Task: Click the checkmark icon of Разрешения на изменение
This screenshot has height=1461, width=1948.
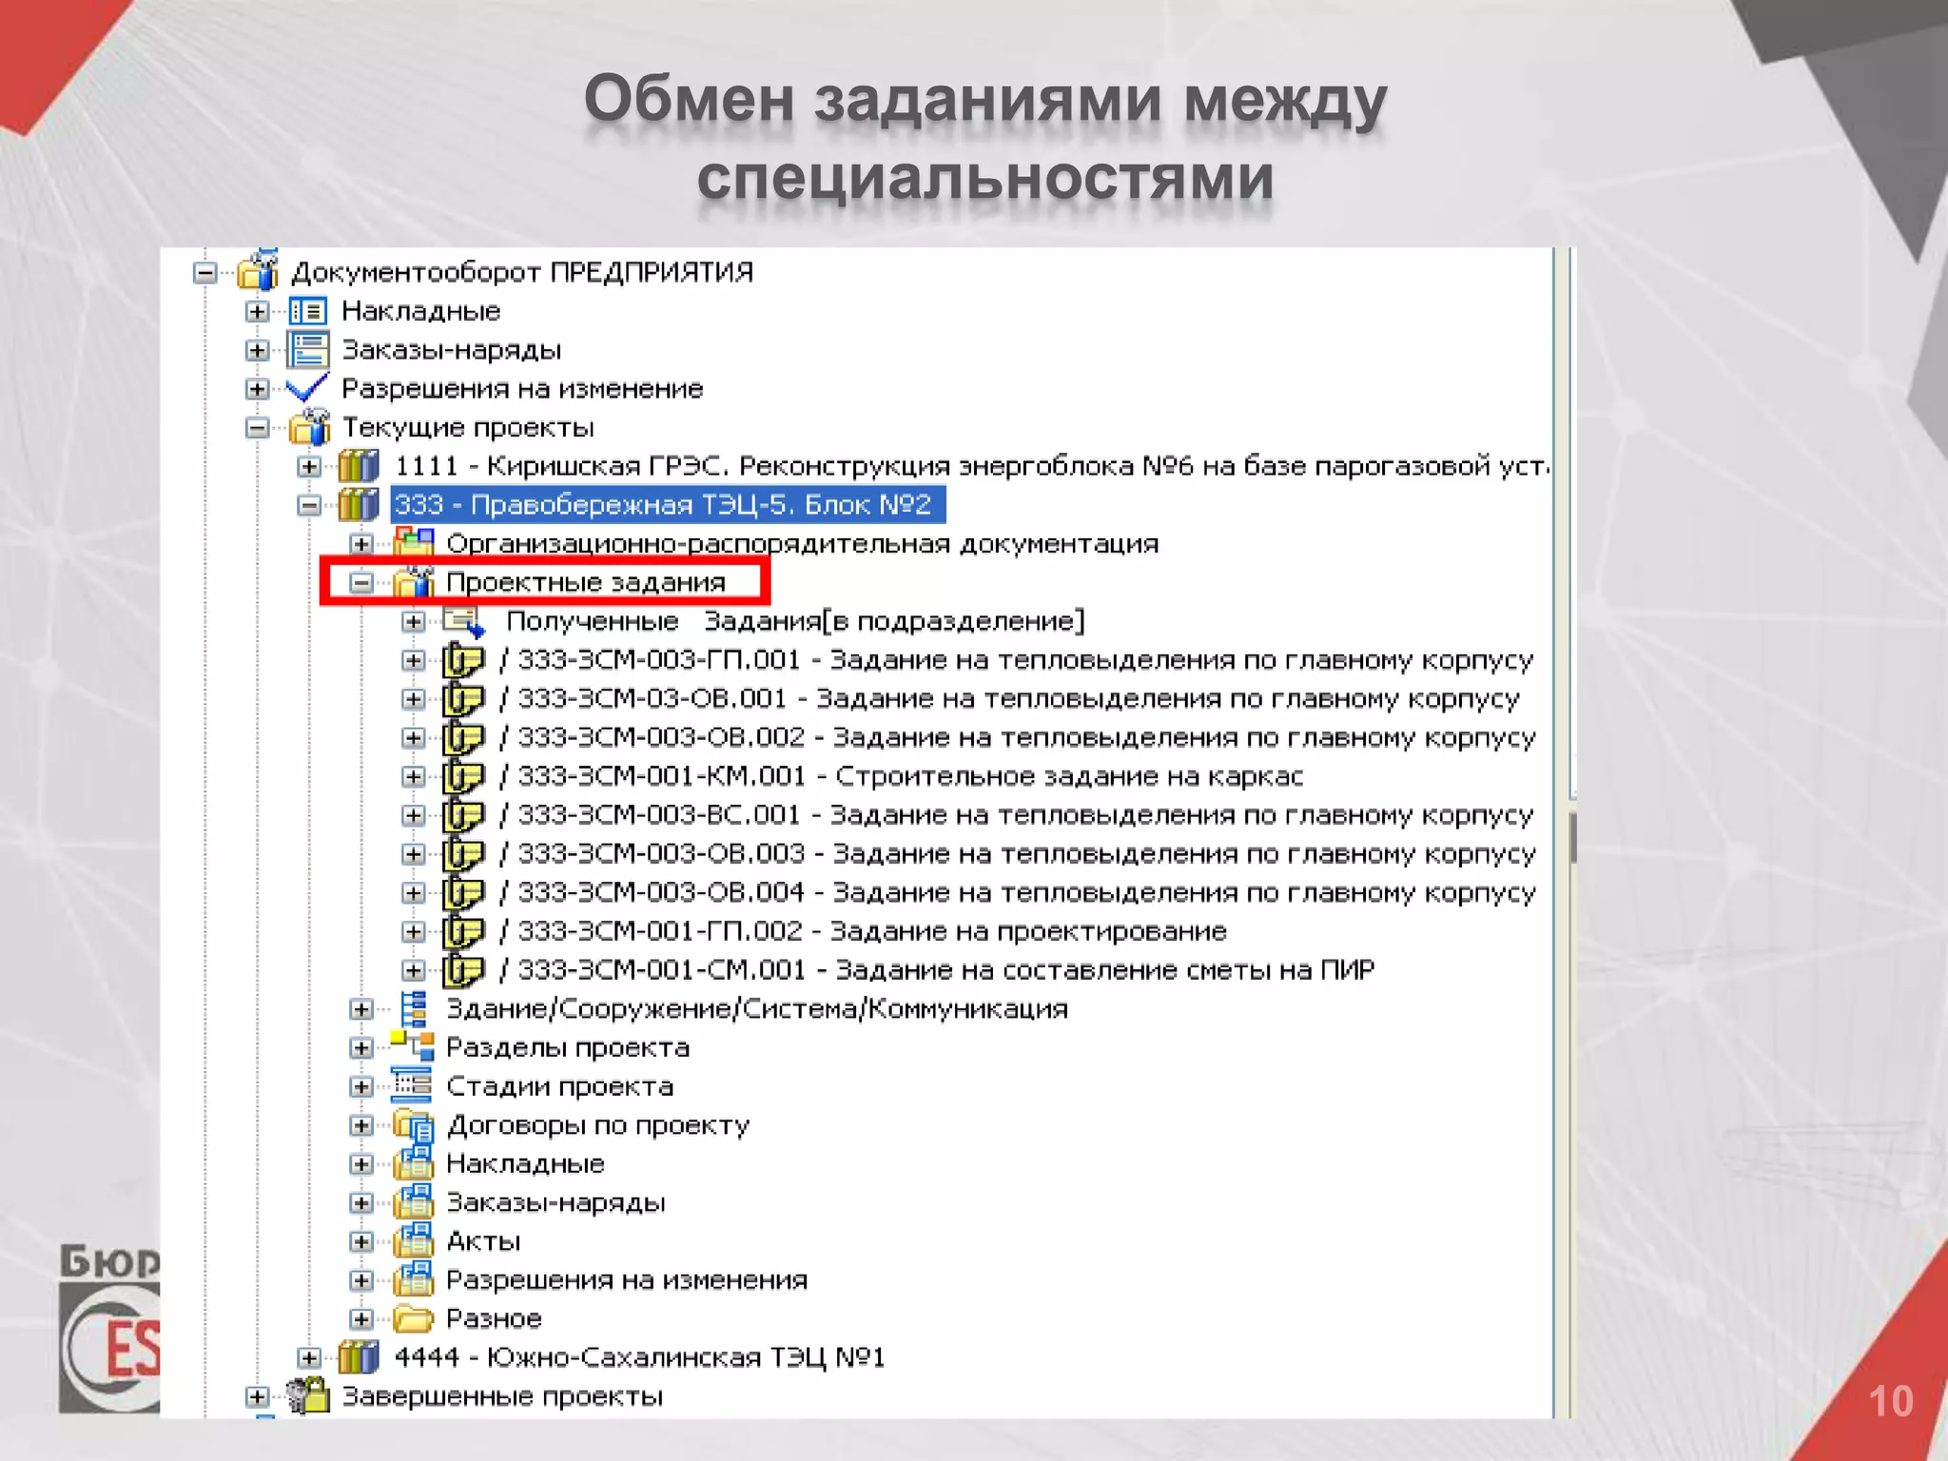Action: [x=307, y=388]
